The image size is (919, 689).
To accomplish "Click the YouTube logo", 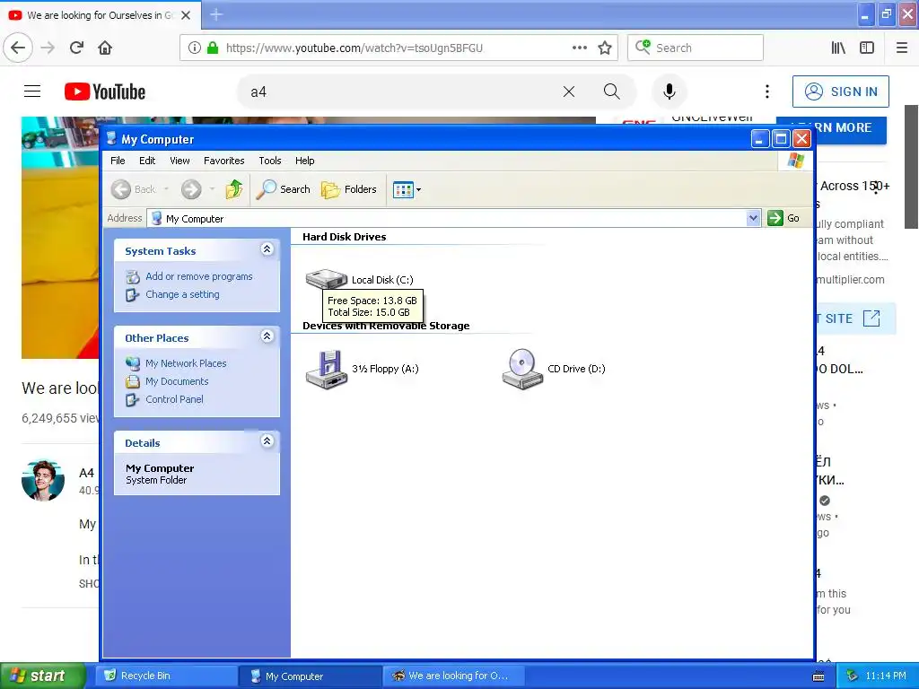I will (105, 92).
